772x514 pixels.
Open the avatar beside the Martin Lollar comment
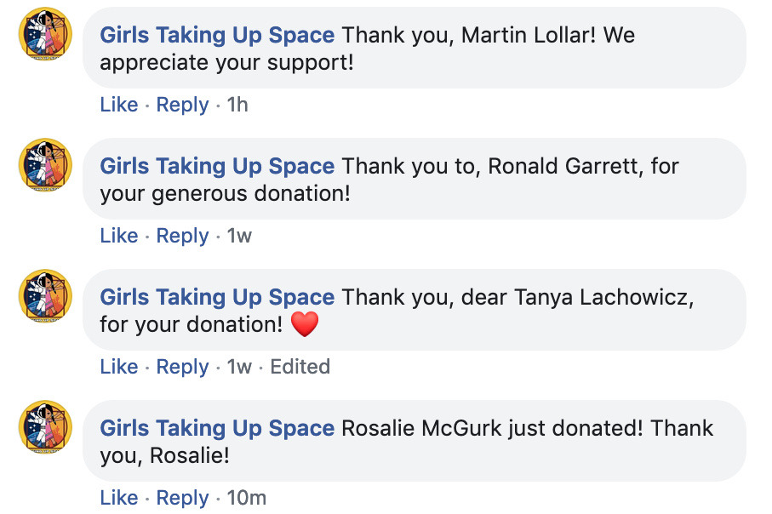45,33
